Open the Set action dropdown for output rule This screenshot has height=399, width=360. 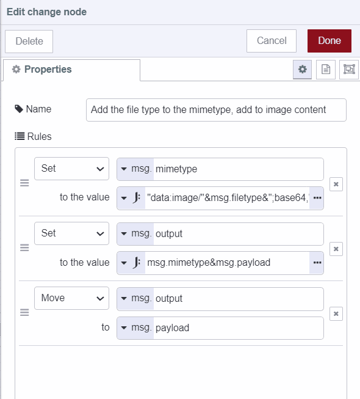coord(71,233)
